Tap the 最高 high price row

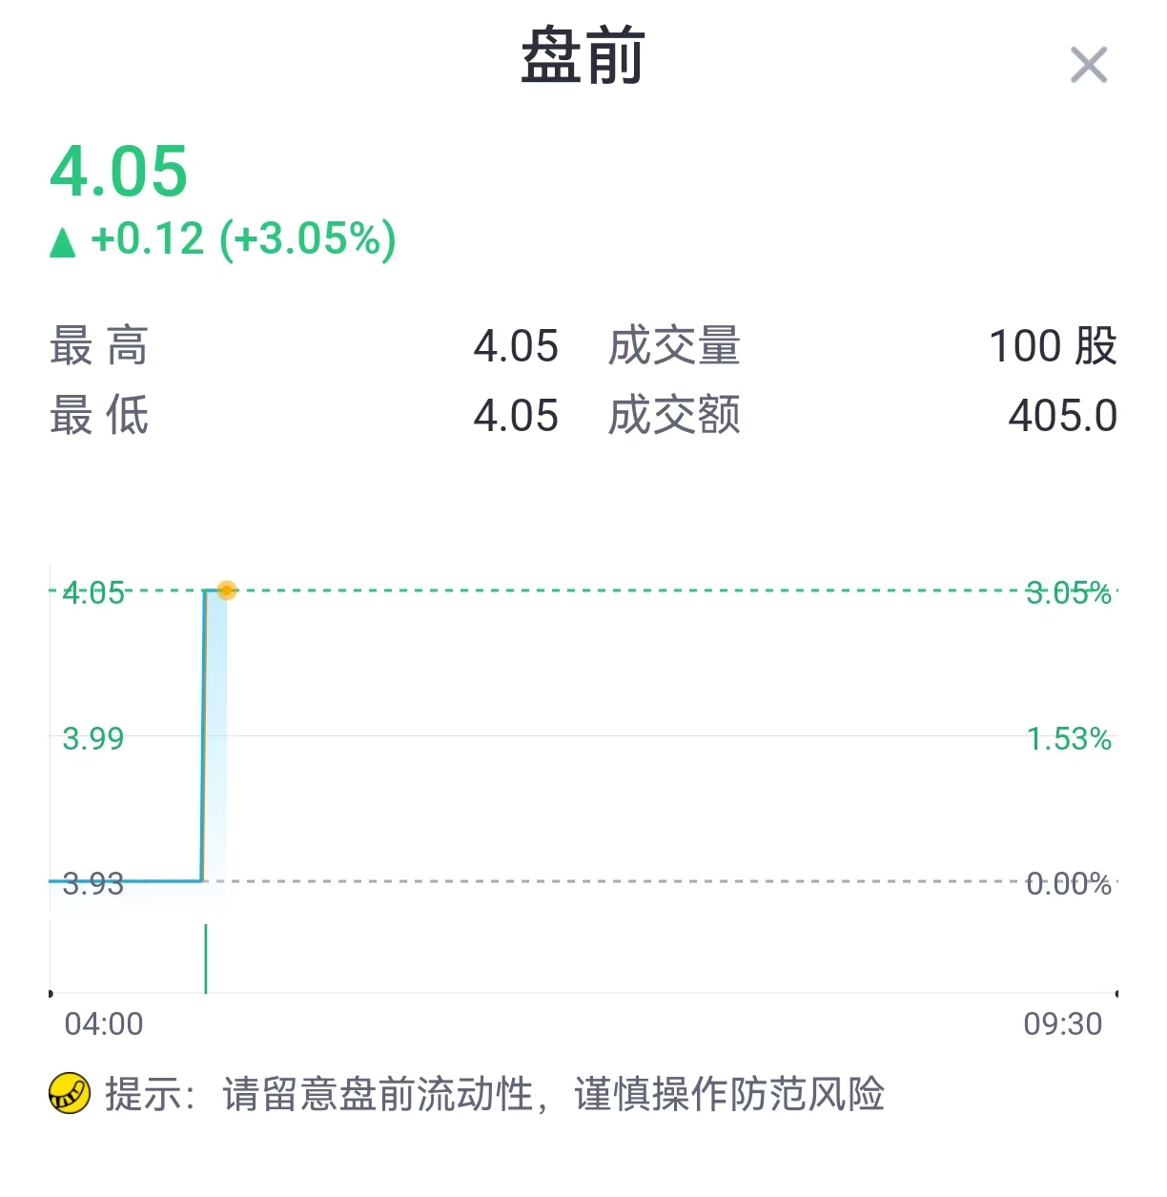click(x=304, y=345)
